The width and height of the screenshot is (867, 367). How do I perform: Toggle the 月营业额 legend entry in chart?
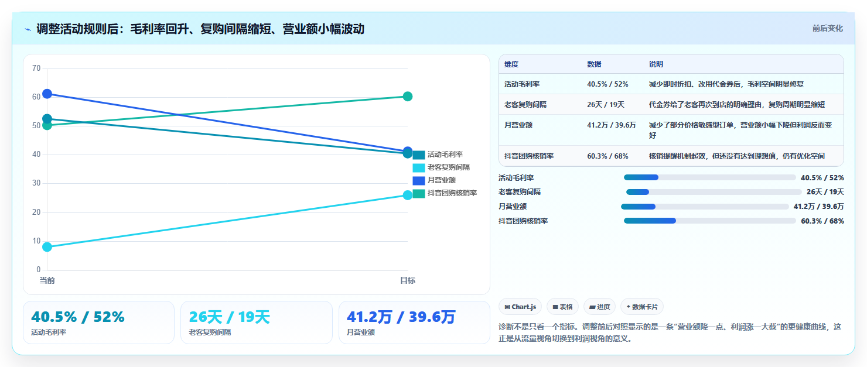click(434, 180)
